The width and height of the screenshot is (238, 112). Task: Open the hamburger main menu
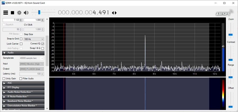6,13
